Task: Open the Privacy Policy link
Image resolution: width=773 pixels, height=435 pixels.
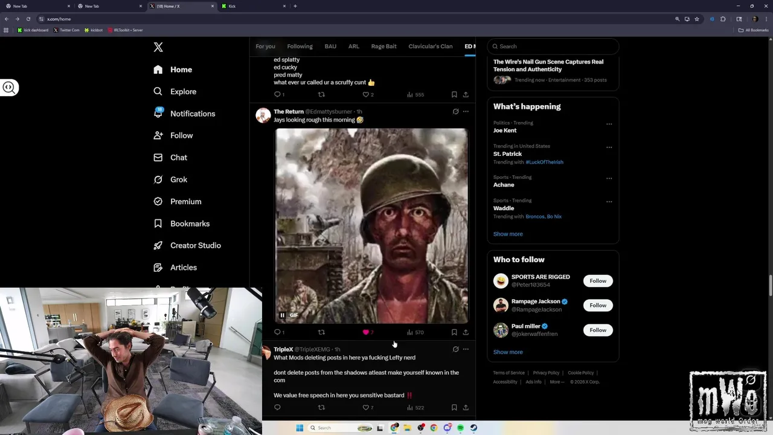Action: [x=546, y=373]
